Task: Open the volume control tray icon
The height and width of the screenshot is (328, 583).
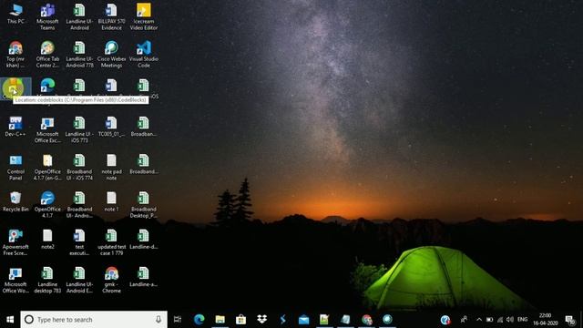Action: 510,320
